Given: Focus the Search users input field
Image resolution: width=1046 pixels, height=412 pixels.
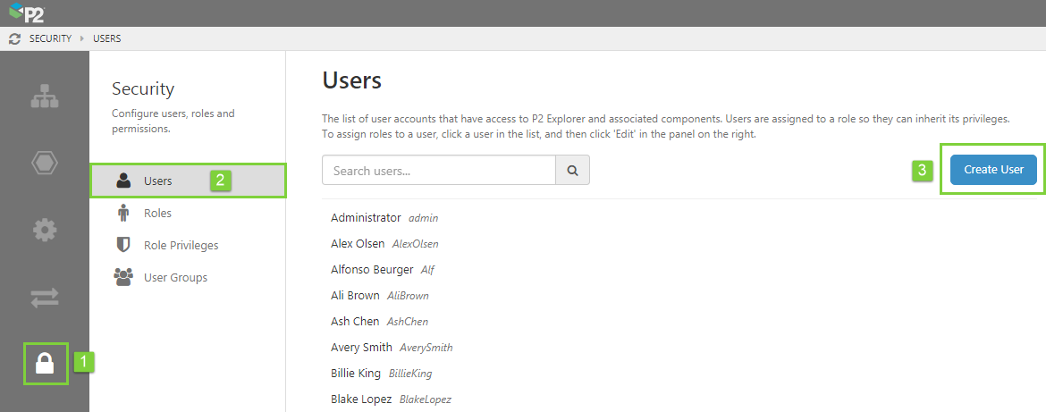Looking at the screenshot, I should (439, 170).
